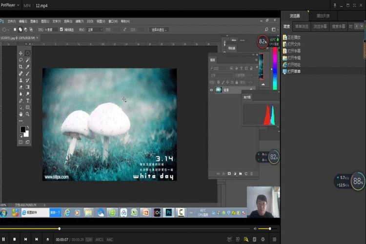Expand the style dropdown in options bar
366x244 pixels.
click(x=94, y=29)
